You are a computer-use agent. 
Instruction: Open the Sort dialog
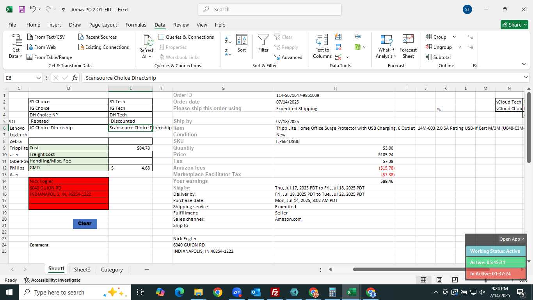click(242, 43)
